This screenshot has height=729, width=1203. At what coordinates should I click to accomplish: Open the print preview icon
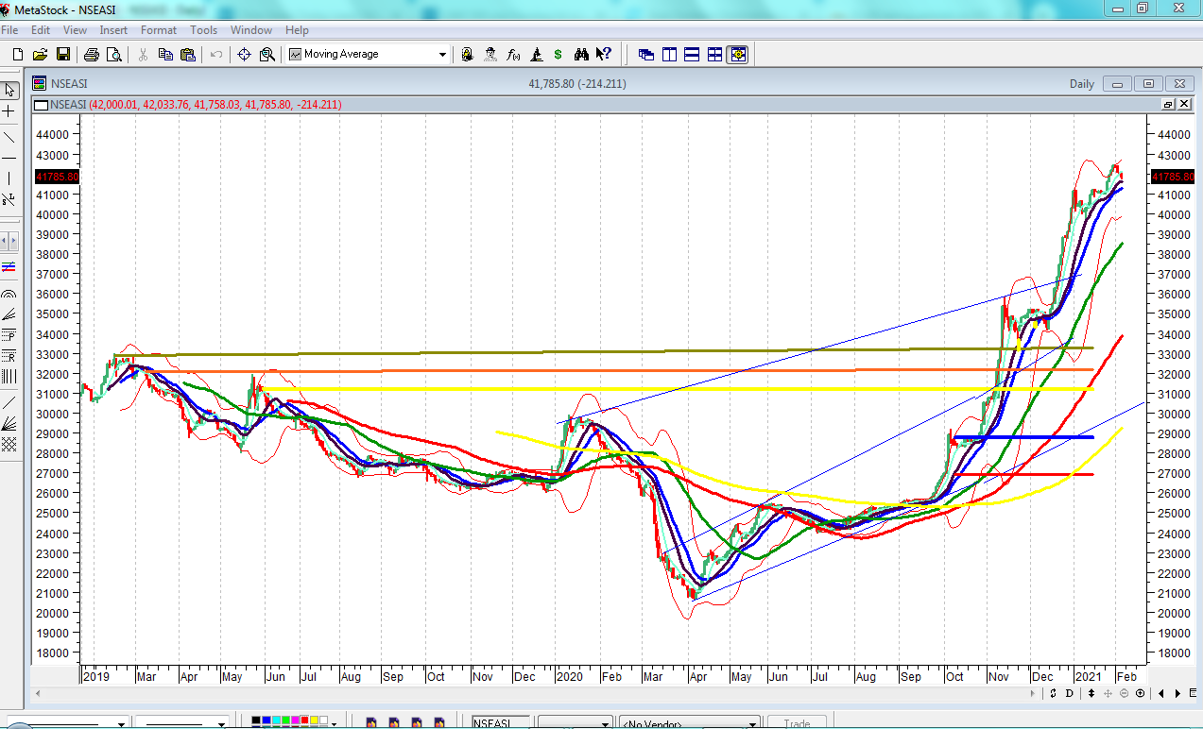tap(114, 55)
